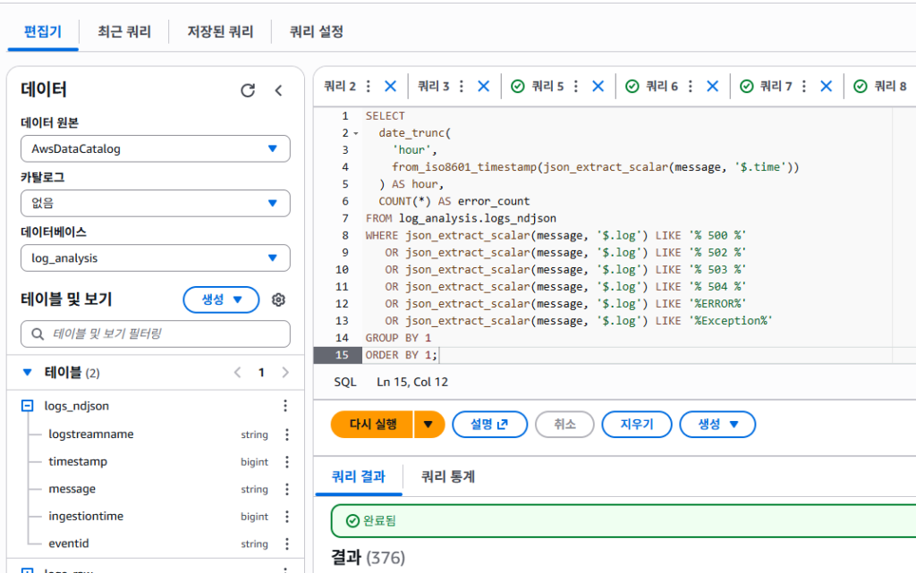The image size is (916, 573).
Task: Refresh the data panel with reload icon
Action: point(248,90)
